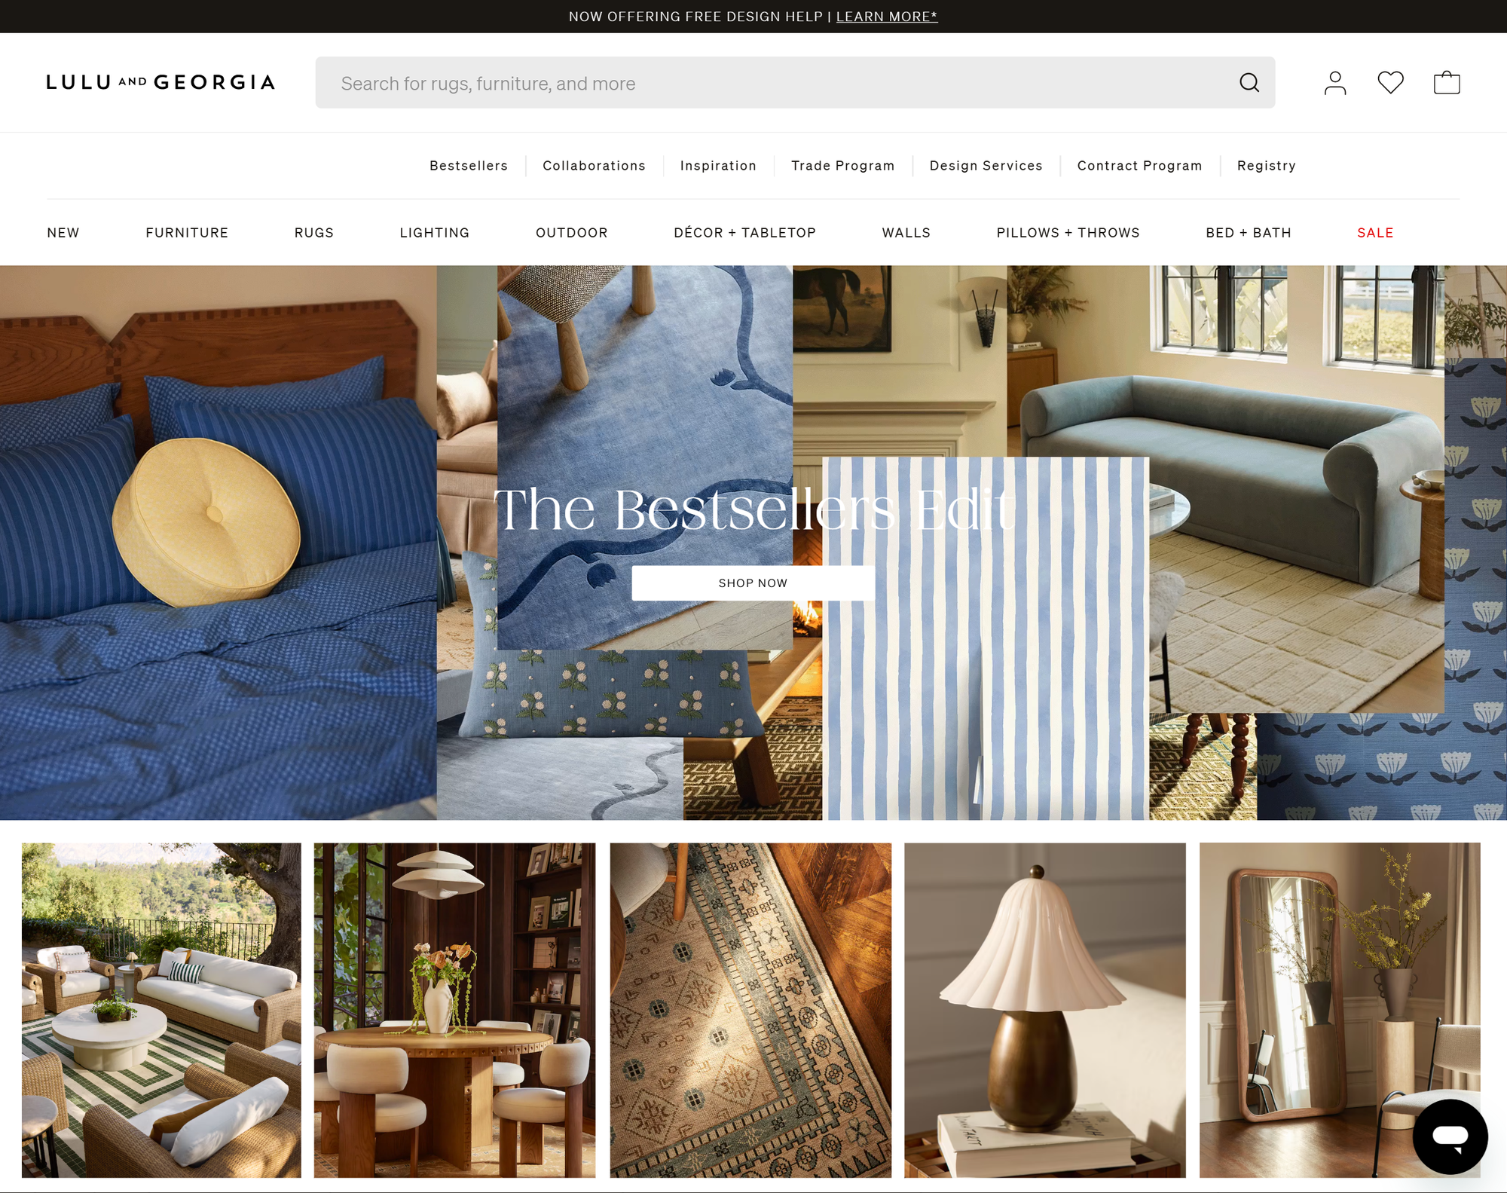Open the Registry page
1507x1193 pixels.
(x=1266, y=166)
